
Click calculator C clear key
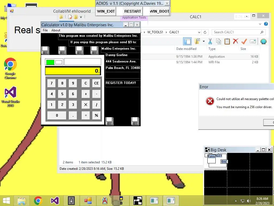click(x=86, y=83)
